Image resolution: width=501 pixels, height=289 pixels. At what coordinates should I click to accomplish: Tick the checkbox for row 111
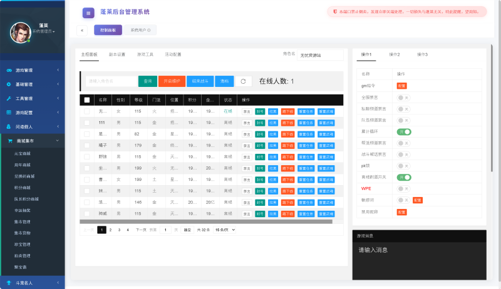pyautogui.click(x=87, y=123)
